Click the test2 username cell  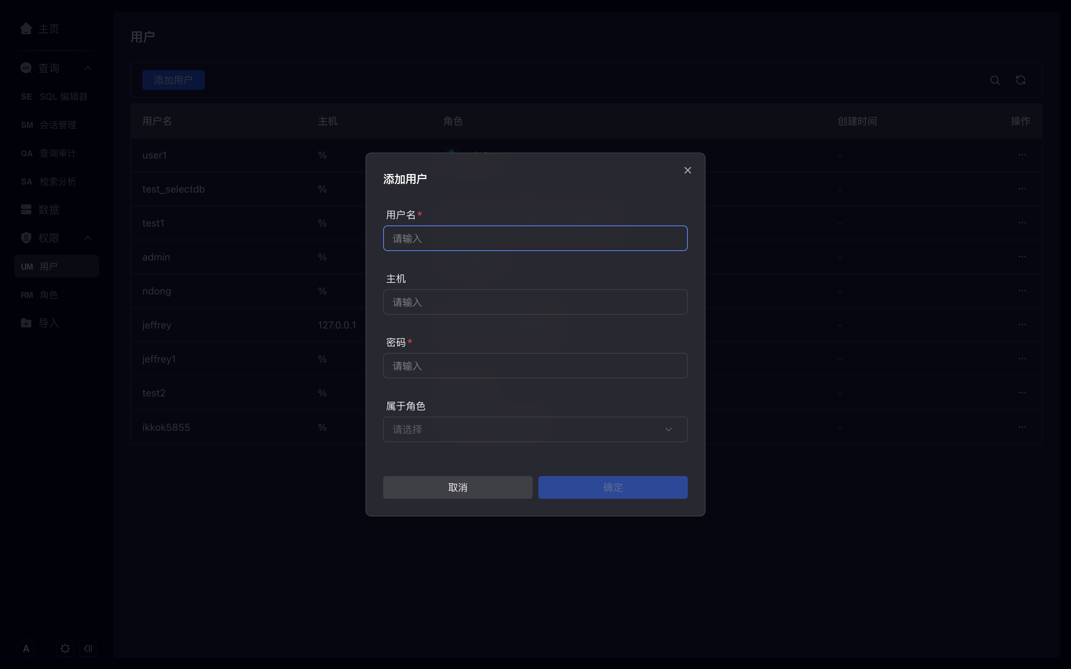click(154, 393)
